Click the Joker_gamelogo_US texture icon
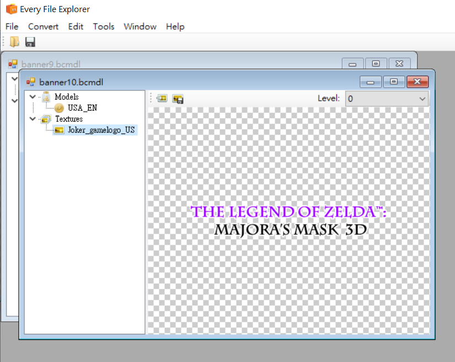The width and height of the screenshot is (455, 362). [x=59, y=130]
